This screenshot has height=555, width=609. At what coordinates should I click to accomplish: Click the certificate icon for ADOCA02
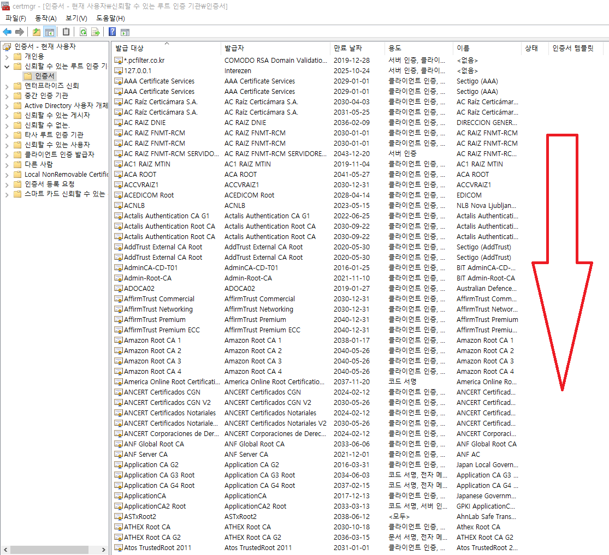(119, 288)
